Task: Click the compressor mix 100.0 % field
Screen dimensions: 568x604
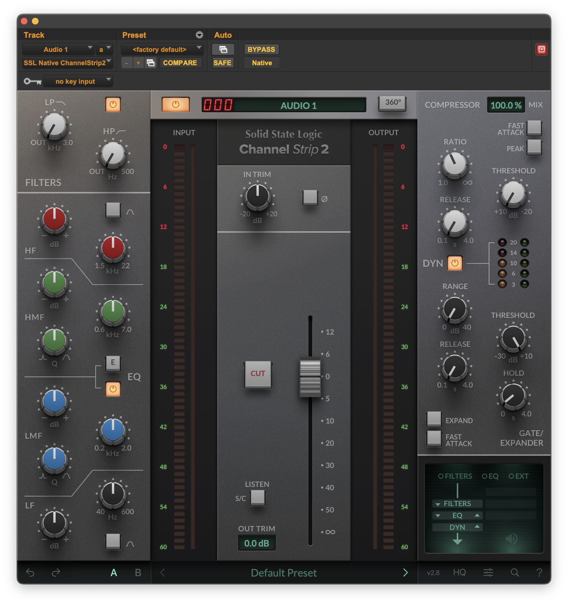Action: 506,105
